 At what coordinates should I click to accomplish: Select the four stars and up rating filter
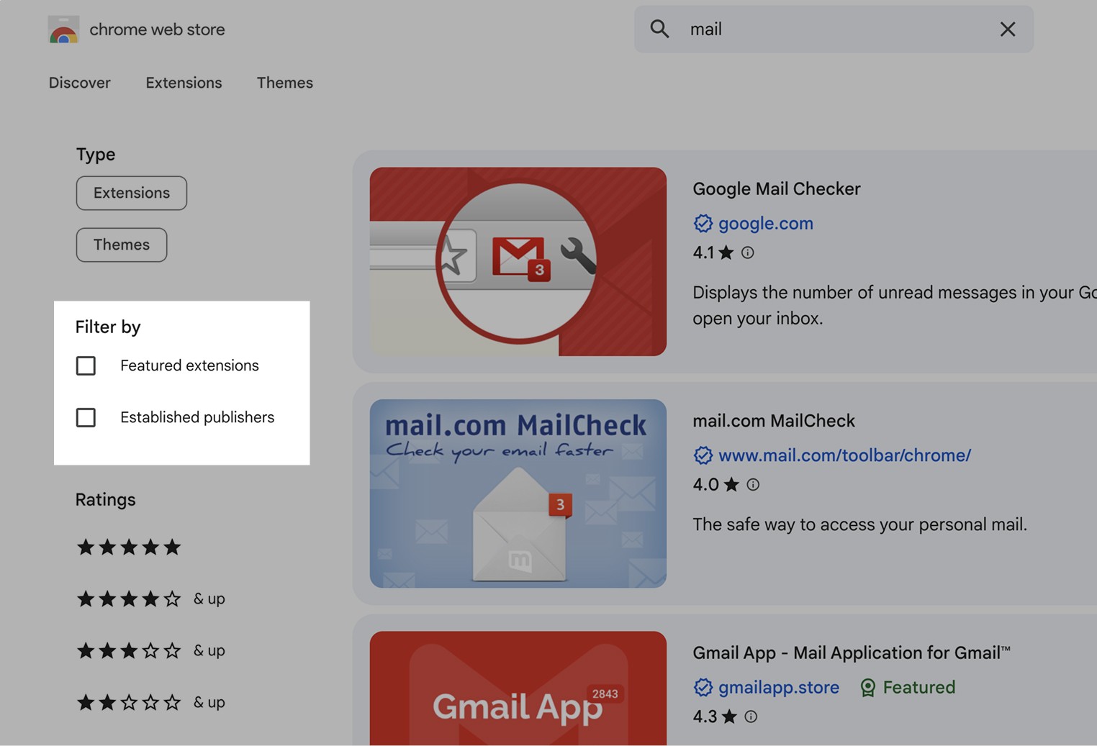coord(128,598)
